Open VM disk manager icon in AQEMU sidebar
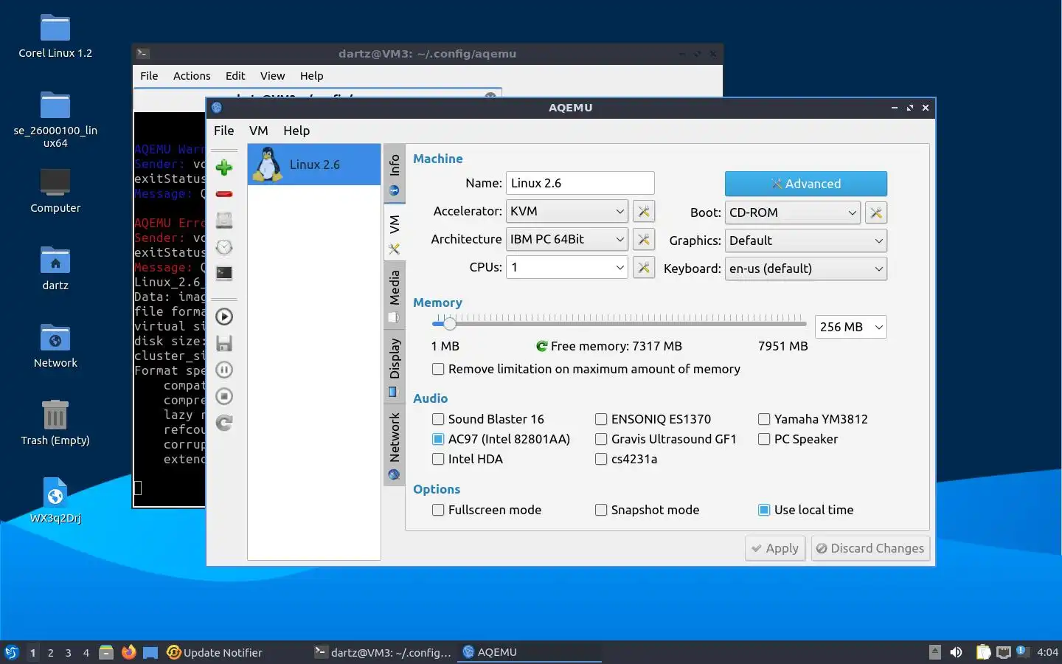The width and height of the screenshot is (1062, 664). (x=224, y=221)
